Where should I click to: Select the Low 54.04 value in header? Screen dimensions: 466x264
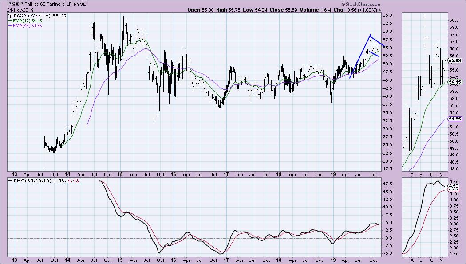click(255, 10)
